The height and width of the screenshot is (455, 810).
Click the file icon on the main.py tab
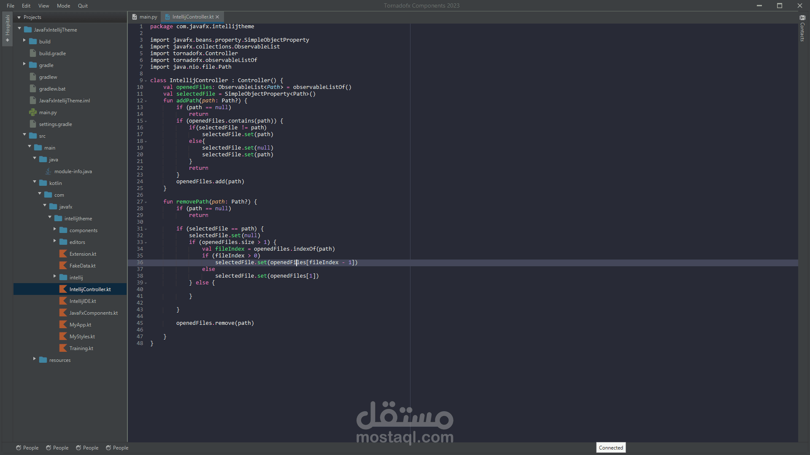[135, 17]
